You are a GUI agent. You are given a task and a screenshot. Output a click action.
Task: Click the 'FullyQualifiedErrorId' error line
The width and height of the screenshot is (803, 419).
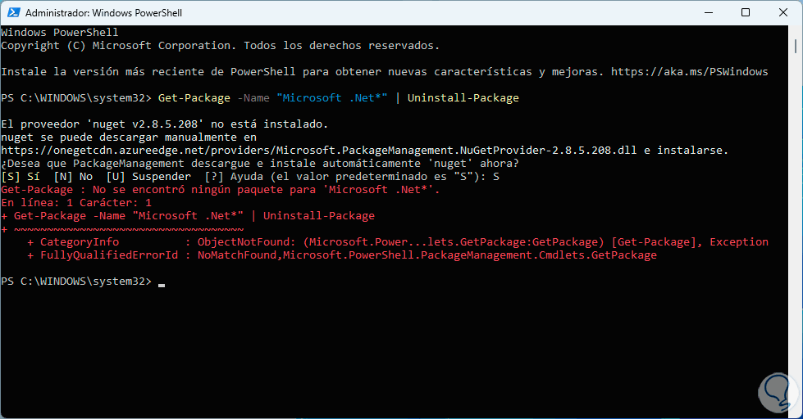(x=105, y=255)
